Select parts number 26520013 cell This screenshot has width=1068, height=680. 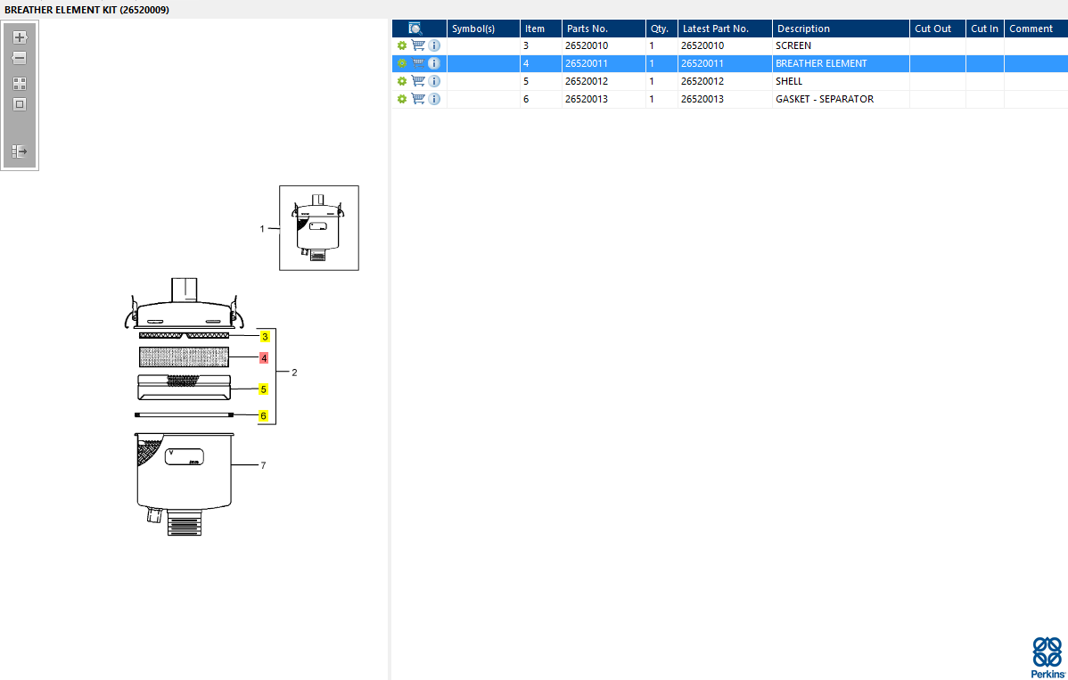(604, 99)
